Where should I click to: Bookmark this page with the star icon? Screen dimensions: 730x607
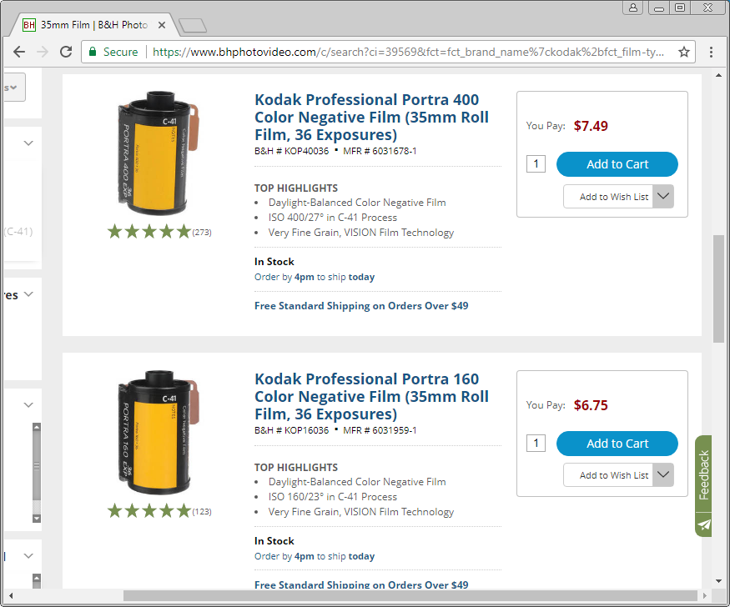point(684,52)
